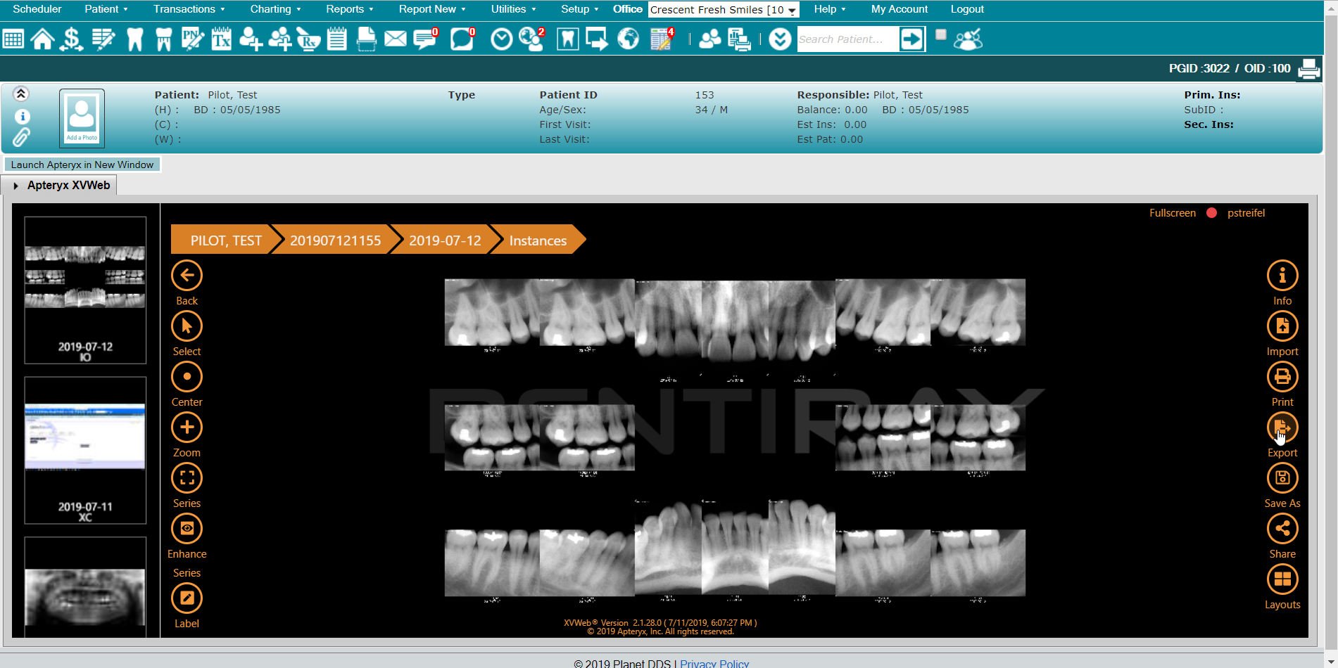Click Scheduler in the top menu
Image resolution: width=1338 pixels, height=668 pixels.
pyautogui.click(x=37, y=9)
